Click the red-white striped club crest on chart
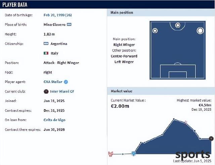215x165 pixels. coord(111,154)
